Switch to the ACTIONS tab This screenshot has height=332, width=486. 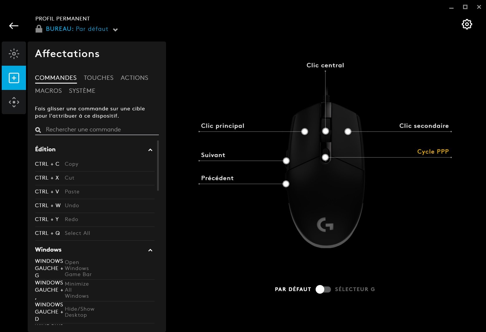[134, 78]
